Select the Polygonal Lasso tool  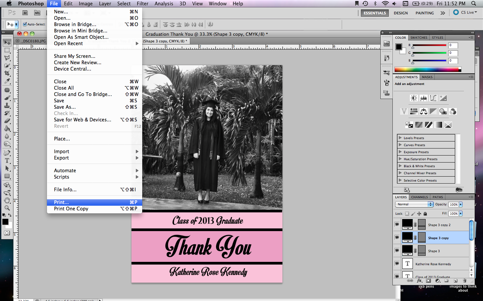click(7, 58)
